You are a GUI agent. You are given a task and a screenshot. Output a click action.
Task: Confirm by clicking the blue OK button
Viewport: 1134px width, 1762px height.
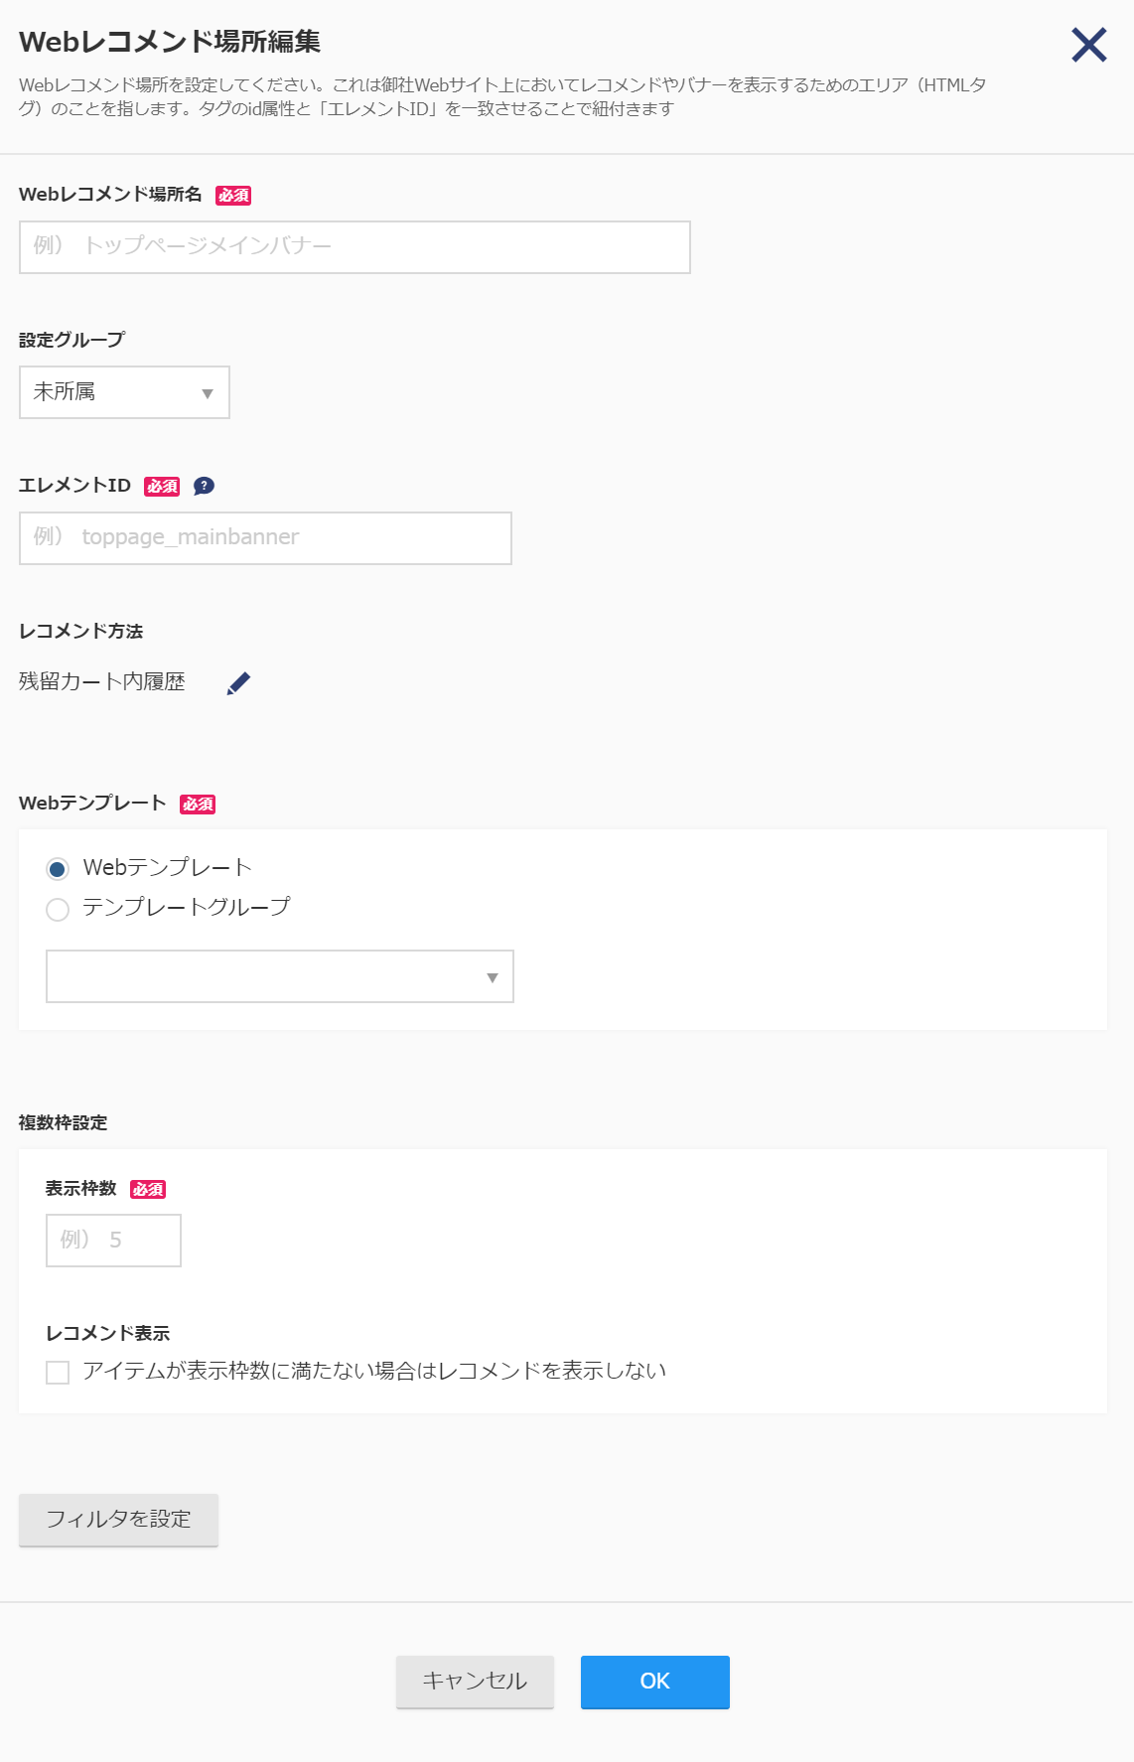(655, 1682)
